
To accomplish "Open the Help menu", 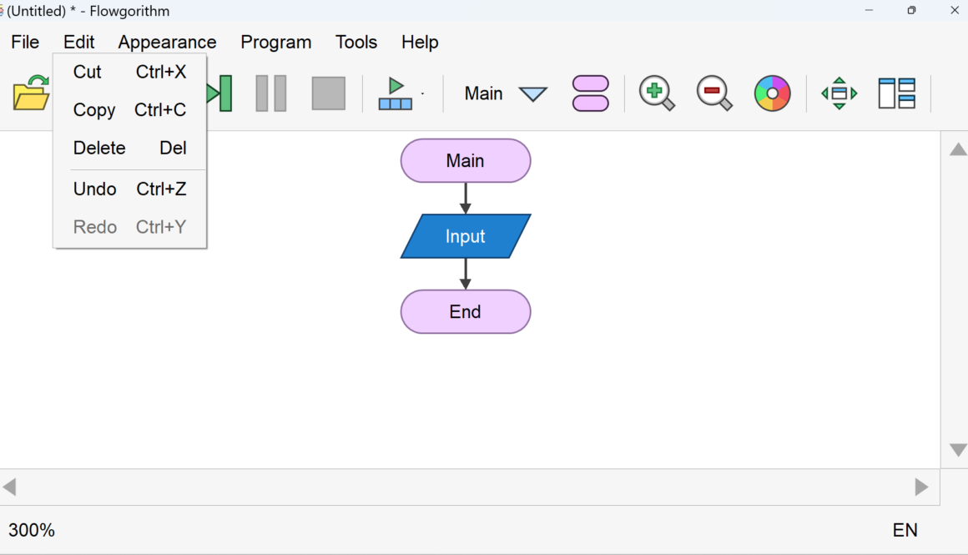I will pos(420,42).
